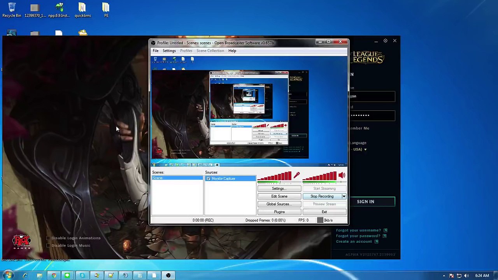The image size is (498, 280).
Task: Open the green LINE chat taskbar icon
Action: [68, 276]
